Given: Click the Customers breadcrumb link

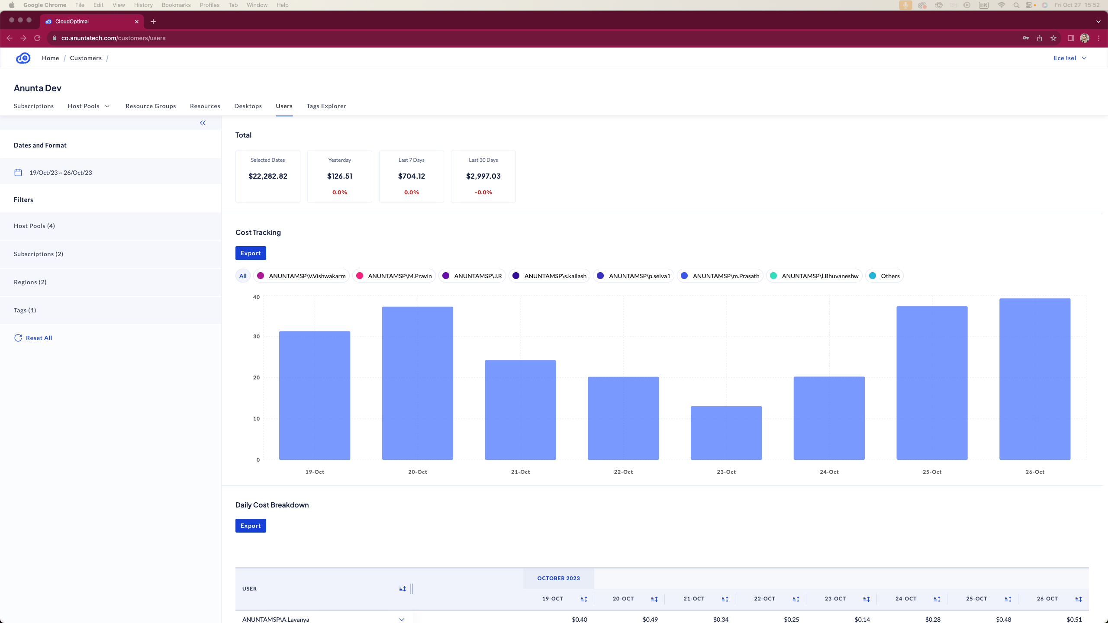Looking at the screenshot, I should click(x=86, y=58).
